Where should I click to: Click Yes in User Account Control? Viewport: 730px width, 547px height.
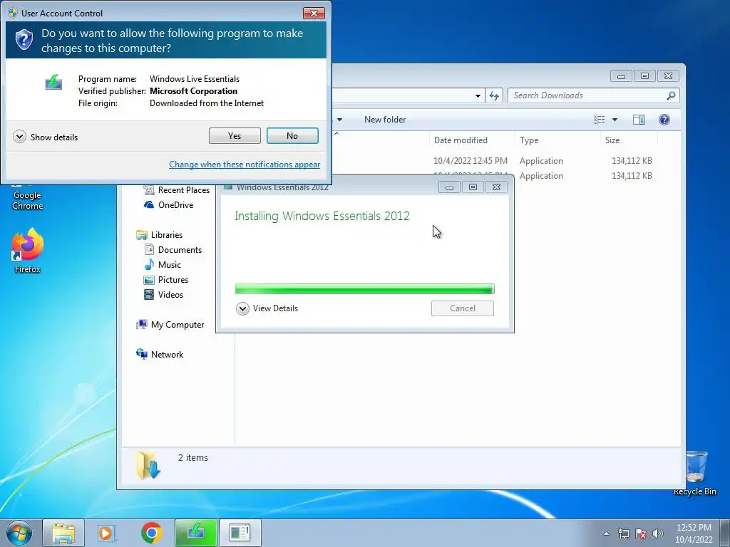[235, 136]
